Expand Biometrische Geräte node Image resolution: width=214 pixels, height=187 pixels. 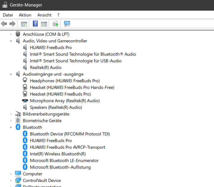click(x=11, y=121)
